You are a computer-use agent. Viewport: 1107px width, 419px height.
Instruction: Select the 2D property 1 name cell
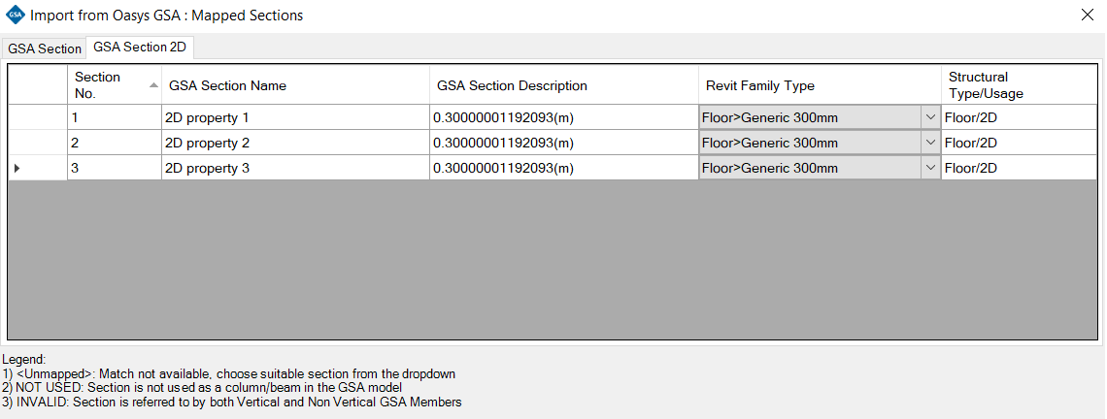(x=295, y=118)
